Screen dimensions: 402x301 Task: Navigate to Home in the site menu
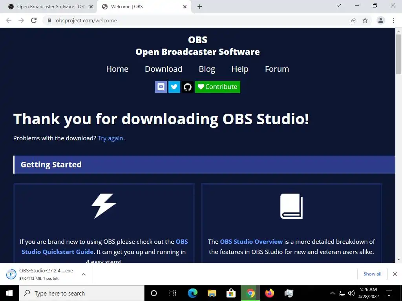(117, 69)
